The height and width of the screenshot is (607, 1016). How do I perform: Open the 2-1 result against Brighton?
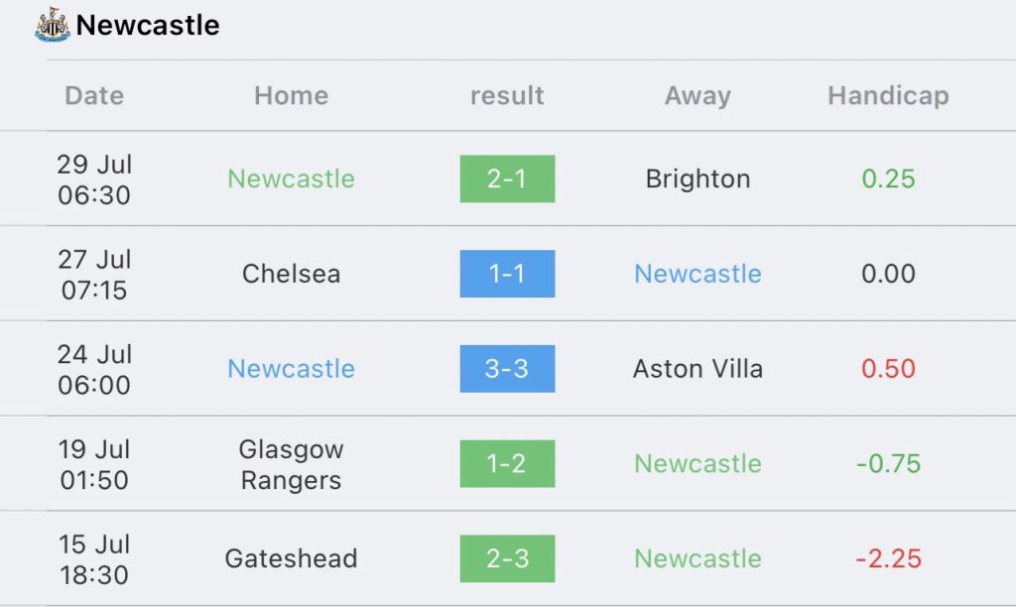coord(507,179)
